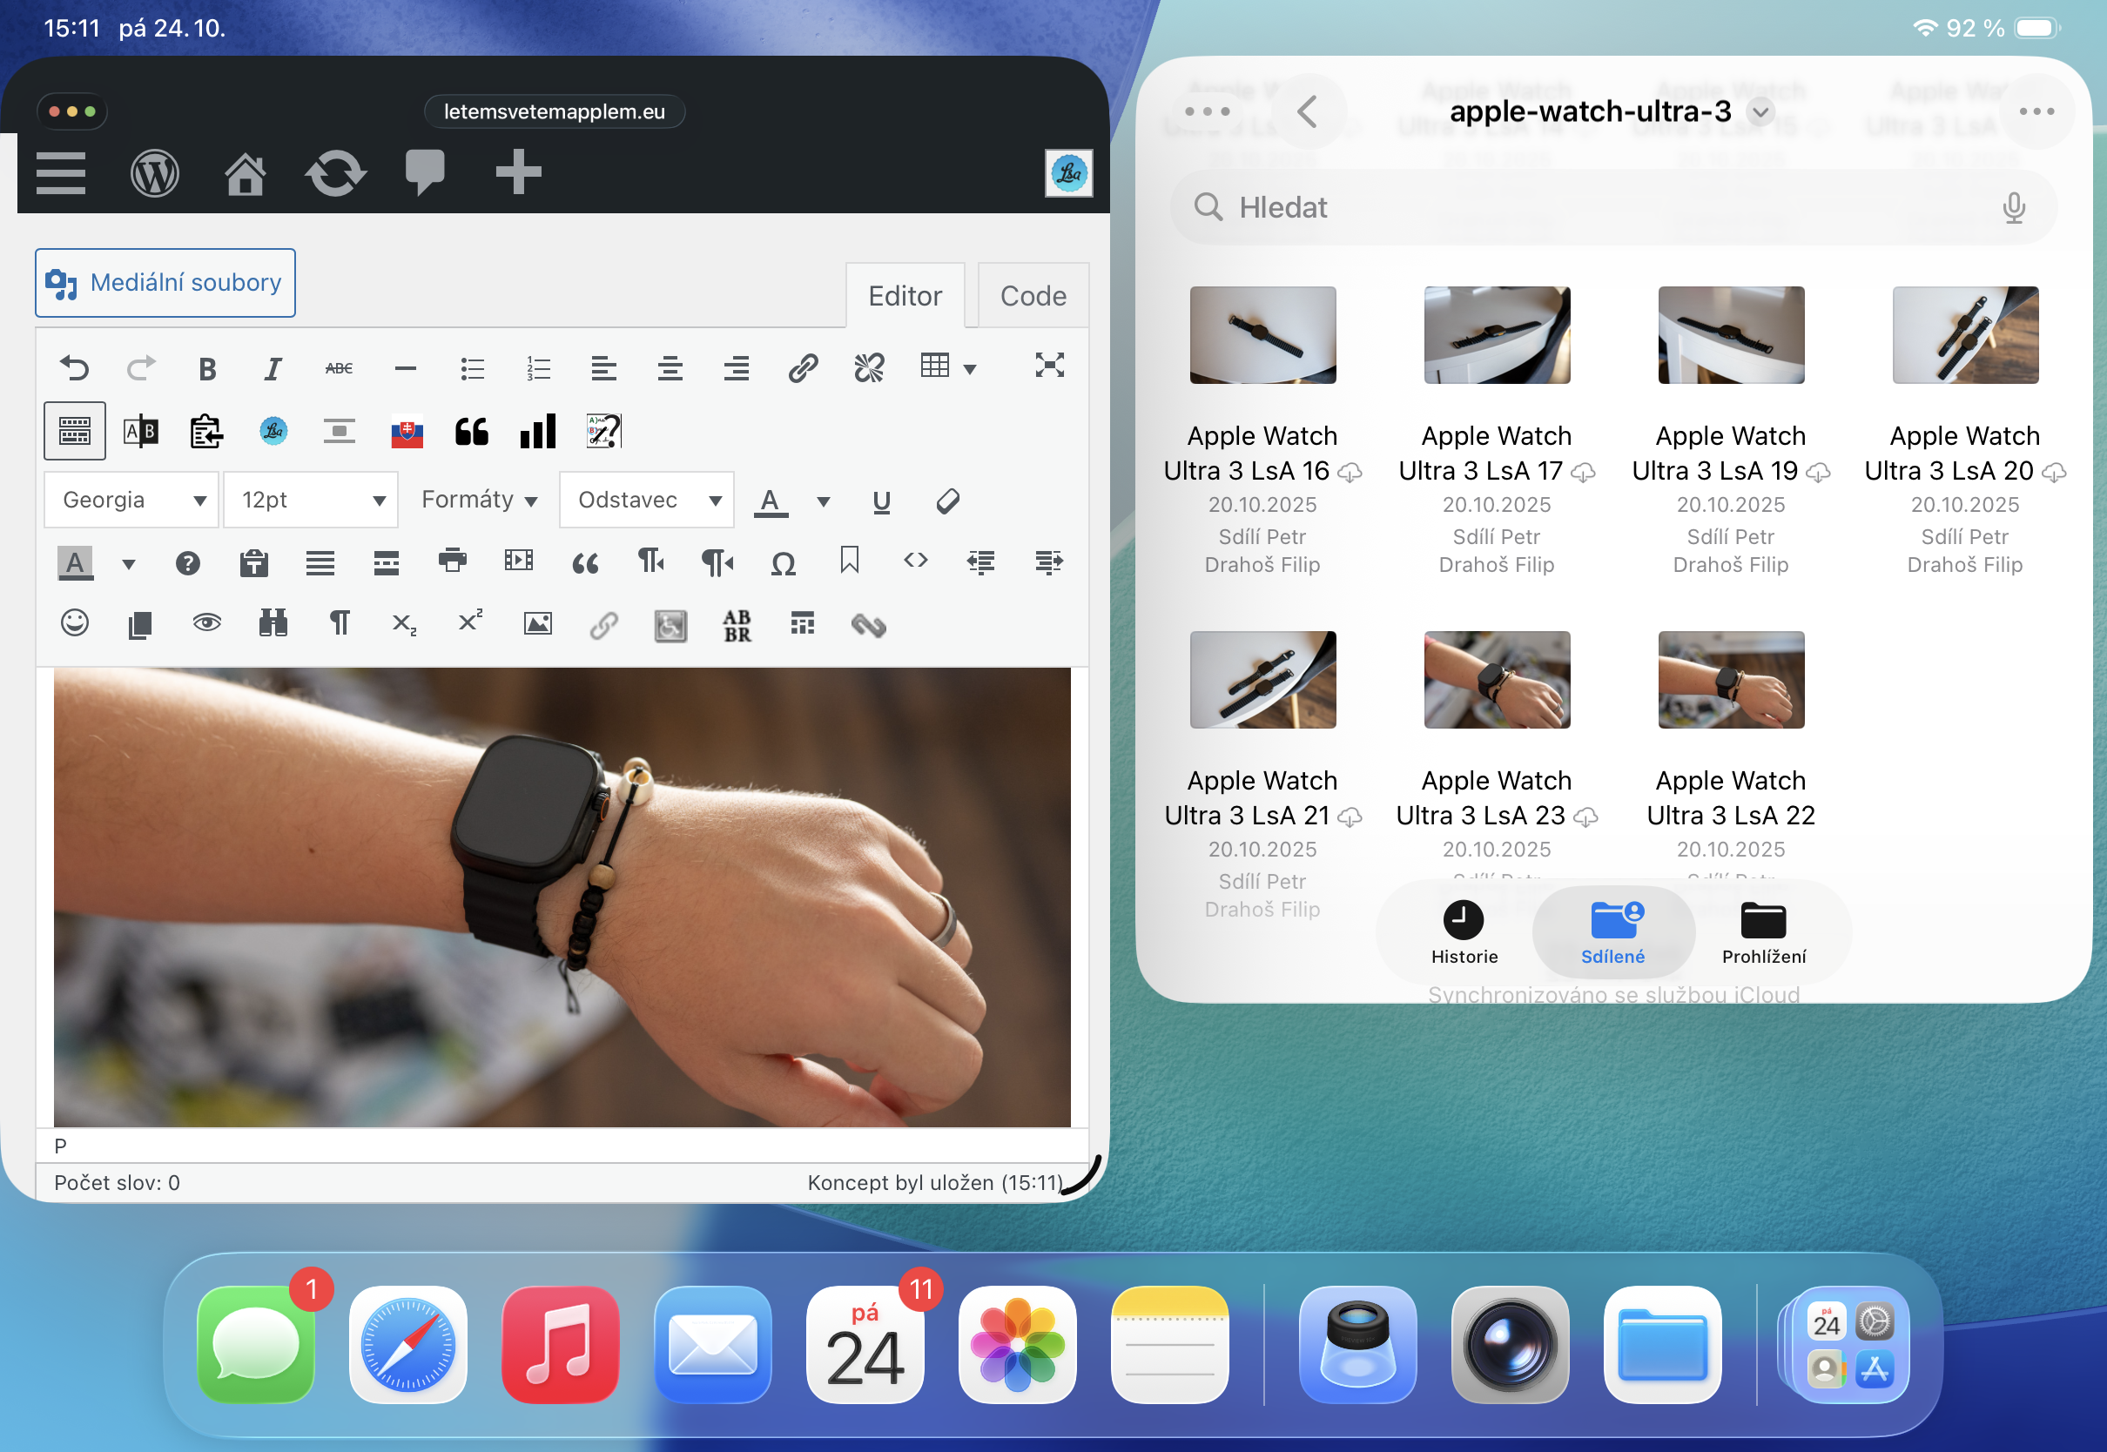The height and width of the screenshot is (1452, 2107).
Task: Click the blockquote icon in second toolbar row
Action: (x=471, y=431)
